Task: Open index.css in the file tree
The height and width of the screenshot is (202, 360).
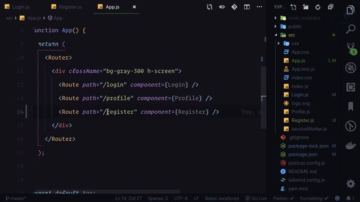Action: [x=301, y=77]
